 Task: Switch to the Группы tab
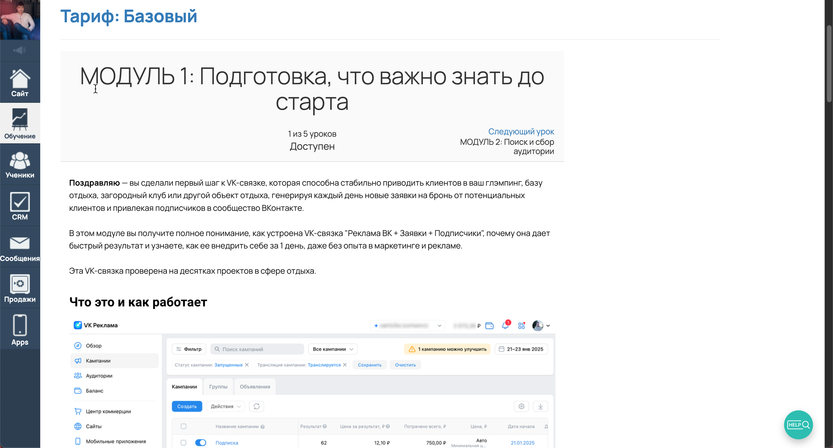(x=218, y=387)
